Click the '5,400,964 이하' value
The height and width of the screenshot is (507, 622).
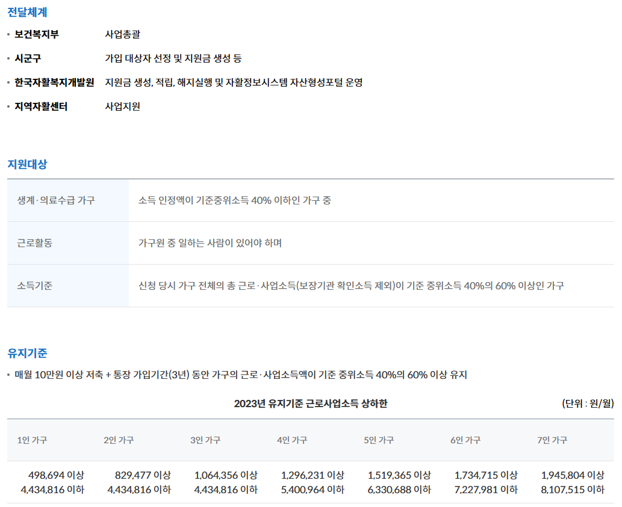click(313, 490)
